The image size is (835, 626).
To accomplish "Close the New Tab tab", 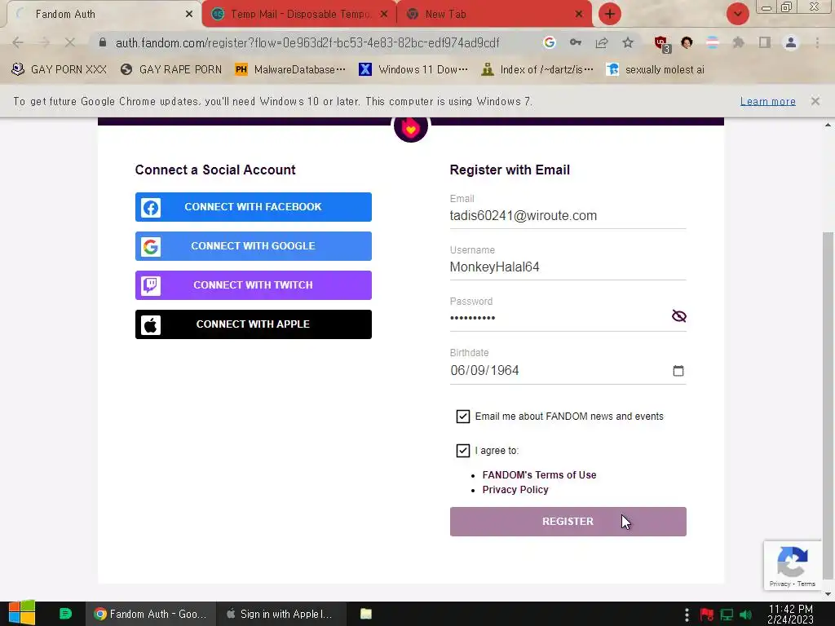I will click(x=579, y=15).
